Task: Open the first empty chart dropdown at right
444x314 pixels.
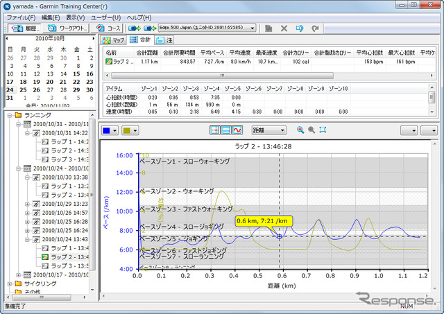Action: [x=409, y=130]
